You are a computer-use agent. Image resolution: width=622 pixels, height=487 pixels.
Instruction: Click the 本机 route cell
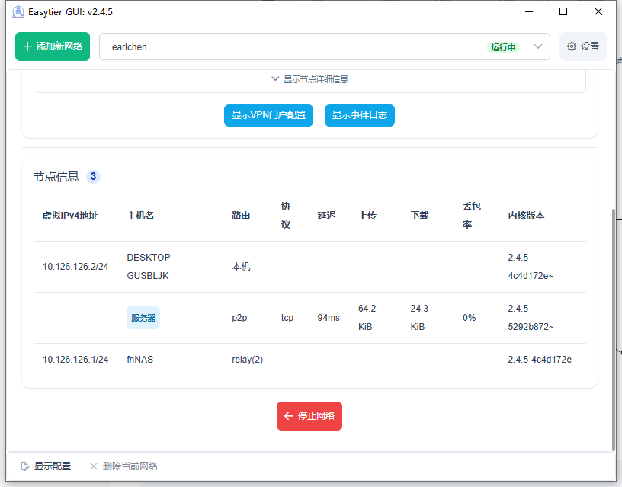(x=241, y=267)
